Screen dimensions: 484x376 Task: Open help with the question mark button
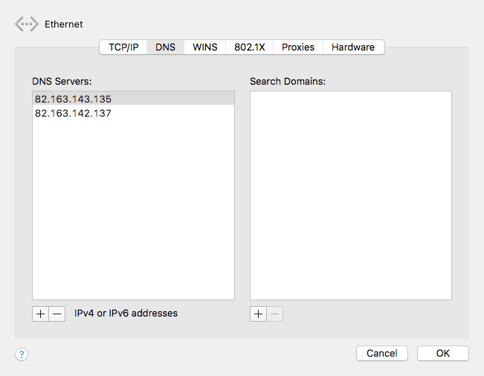pyautogui.click(x=22, y=354)
